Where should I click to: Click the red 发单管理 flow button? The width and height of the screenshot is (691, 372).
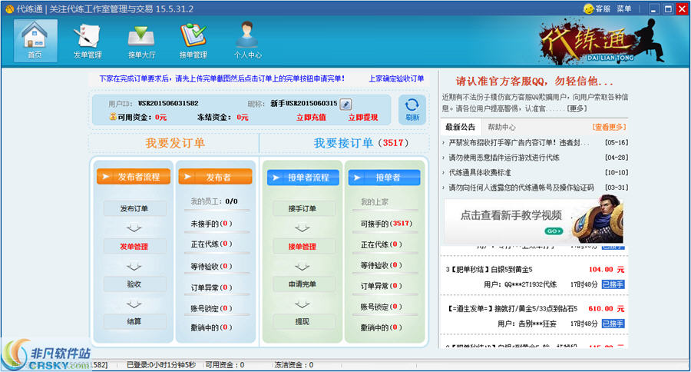coord(134,246)
